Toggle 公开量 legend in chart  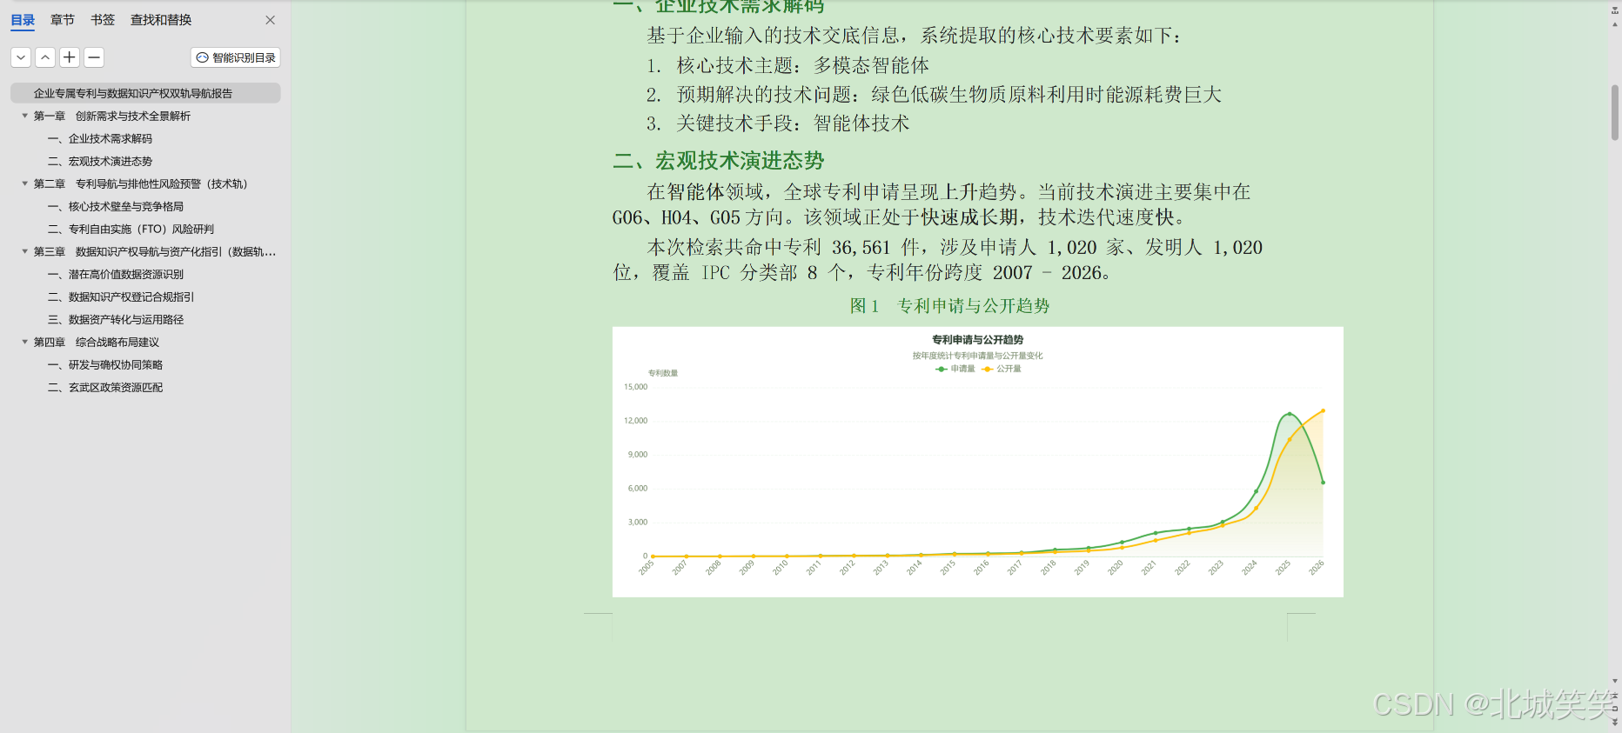pyautogui.click(x=1001, y=369)
